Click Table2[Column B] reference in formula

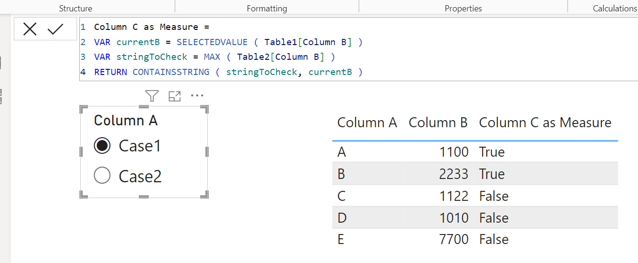[x=281, y=57]
